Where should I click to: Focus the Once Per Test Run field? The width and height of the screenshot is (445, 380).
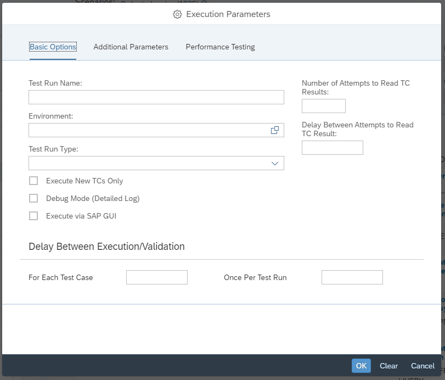click(352, 277)
